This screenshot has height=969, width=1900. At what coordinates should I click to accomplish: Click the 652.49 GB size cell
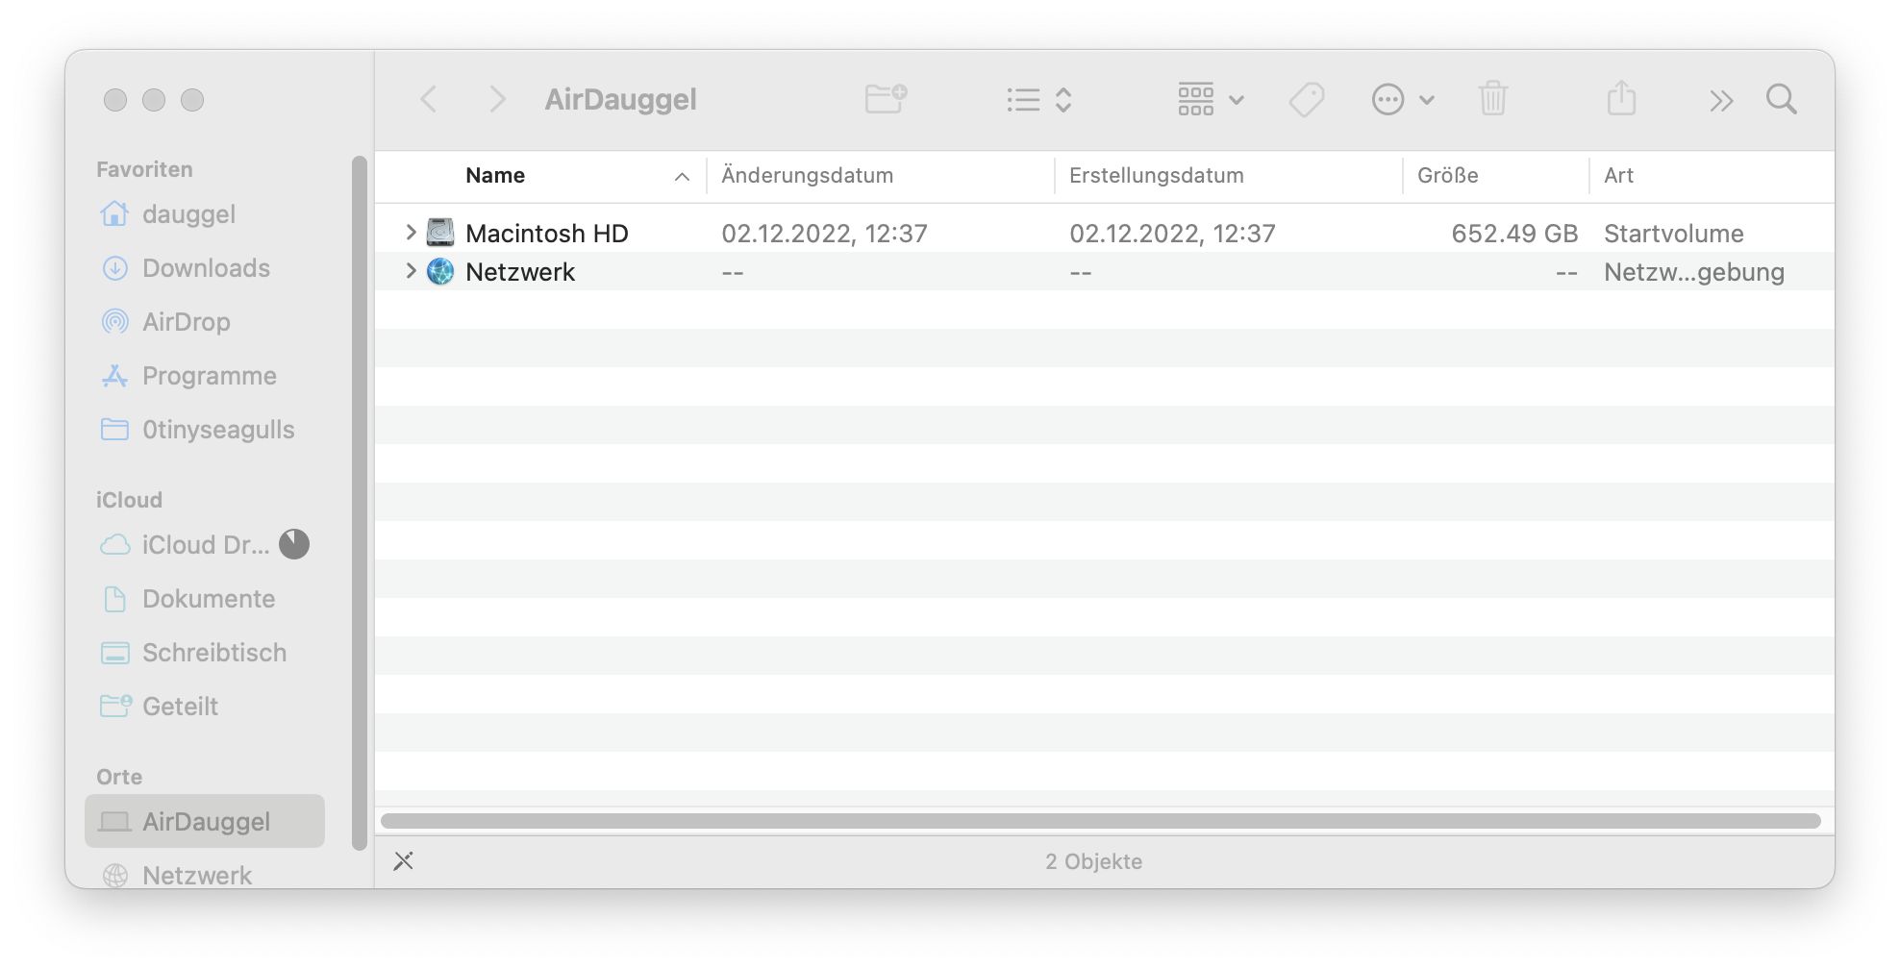1514,233
